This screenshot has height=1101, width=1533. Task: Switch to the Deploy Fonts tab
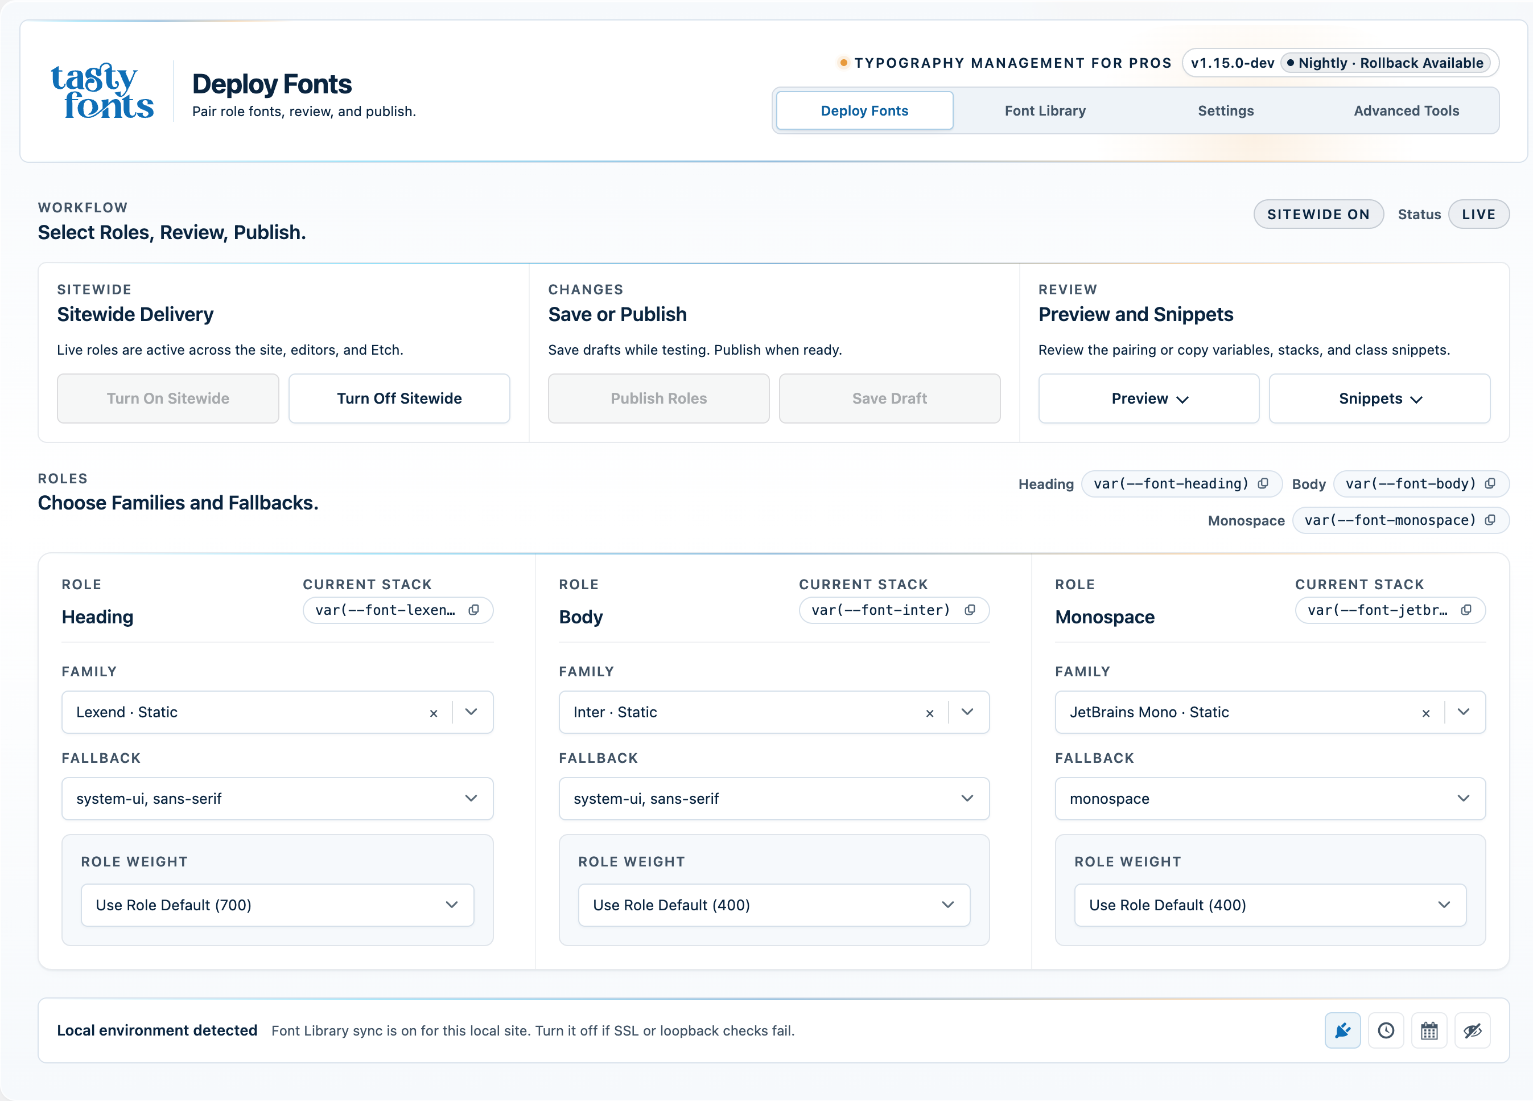(864, 110)
